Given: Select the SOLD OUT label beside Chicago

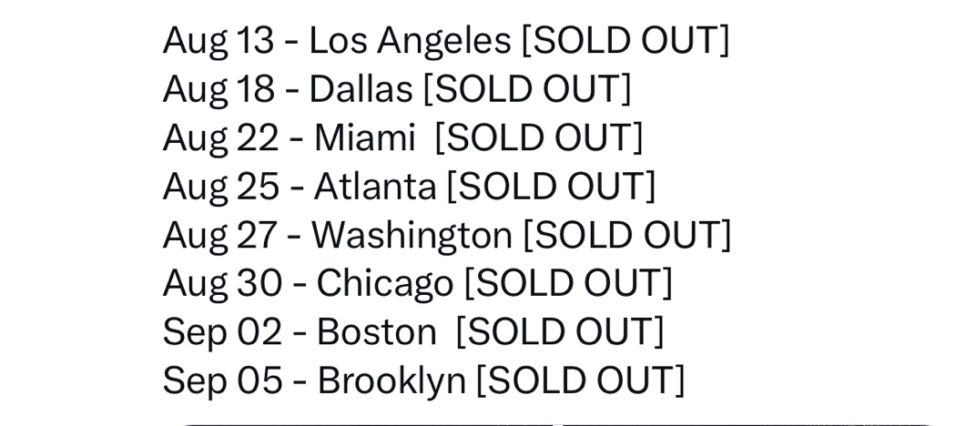Looking at the screenshot, I should (x=569, y=284).
